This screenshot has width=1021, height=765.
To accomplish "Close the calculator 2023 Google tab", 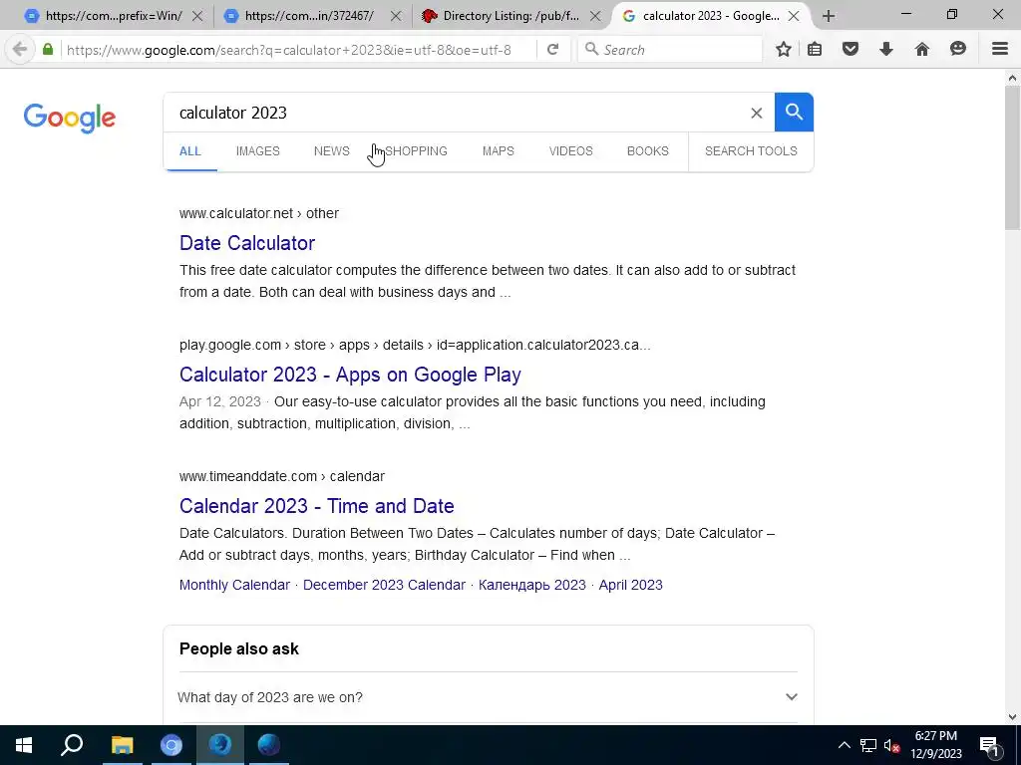I will point(794,16).
